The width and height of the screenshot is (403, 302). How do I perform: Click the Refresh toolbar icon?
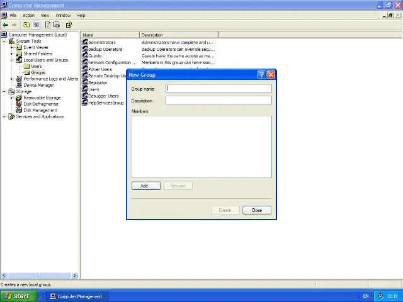pos(48,25)
